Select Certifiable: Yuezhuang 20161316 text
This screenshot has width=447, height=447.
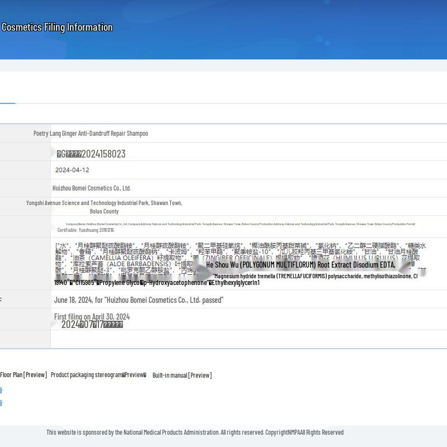85,230
